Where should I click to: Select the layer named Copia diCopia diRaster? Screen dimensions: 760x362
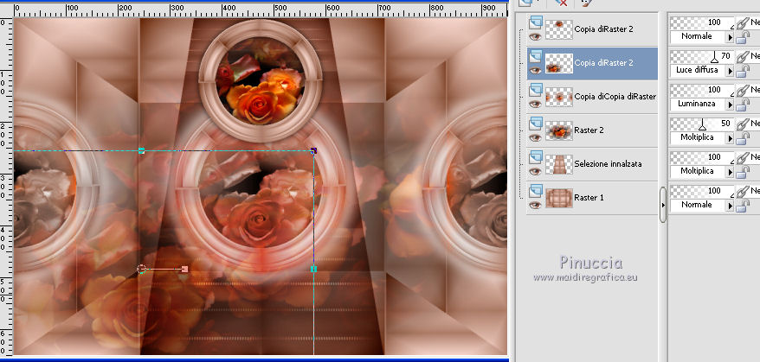pyautogui.click(x=615, y=97)
